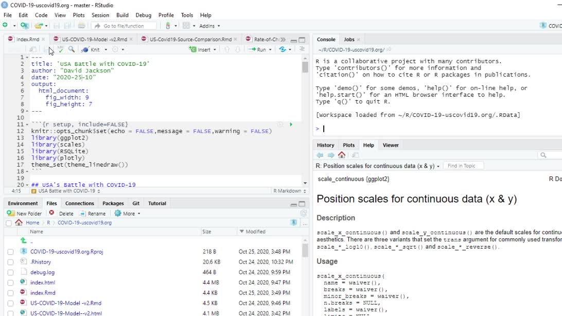Image resolution: width=562 pixels, height=316 pixels.
Task: Check the index.html file checkbox
Action: 10,283
